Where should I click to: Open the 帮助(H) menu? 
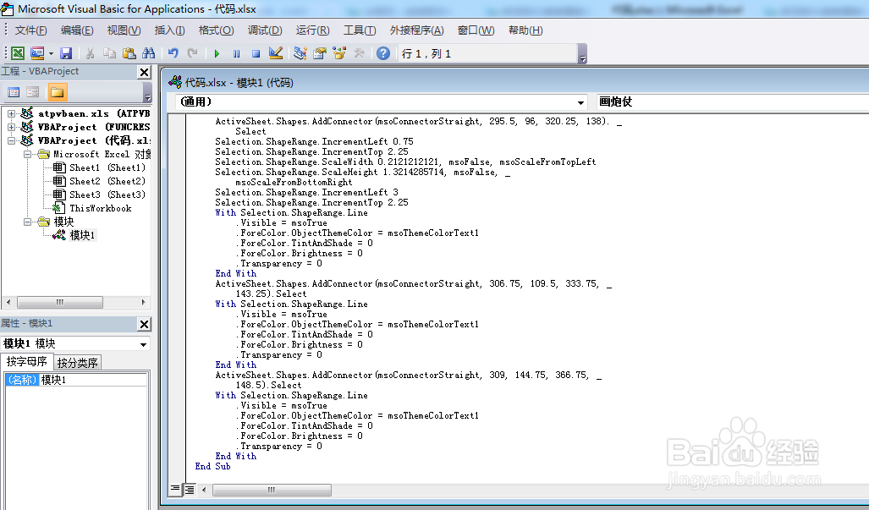(x=525, y=30)
